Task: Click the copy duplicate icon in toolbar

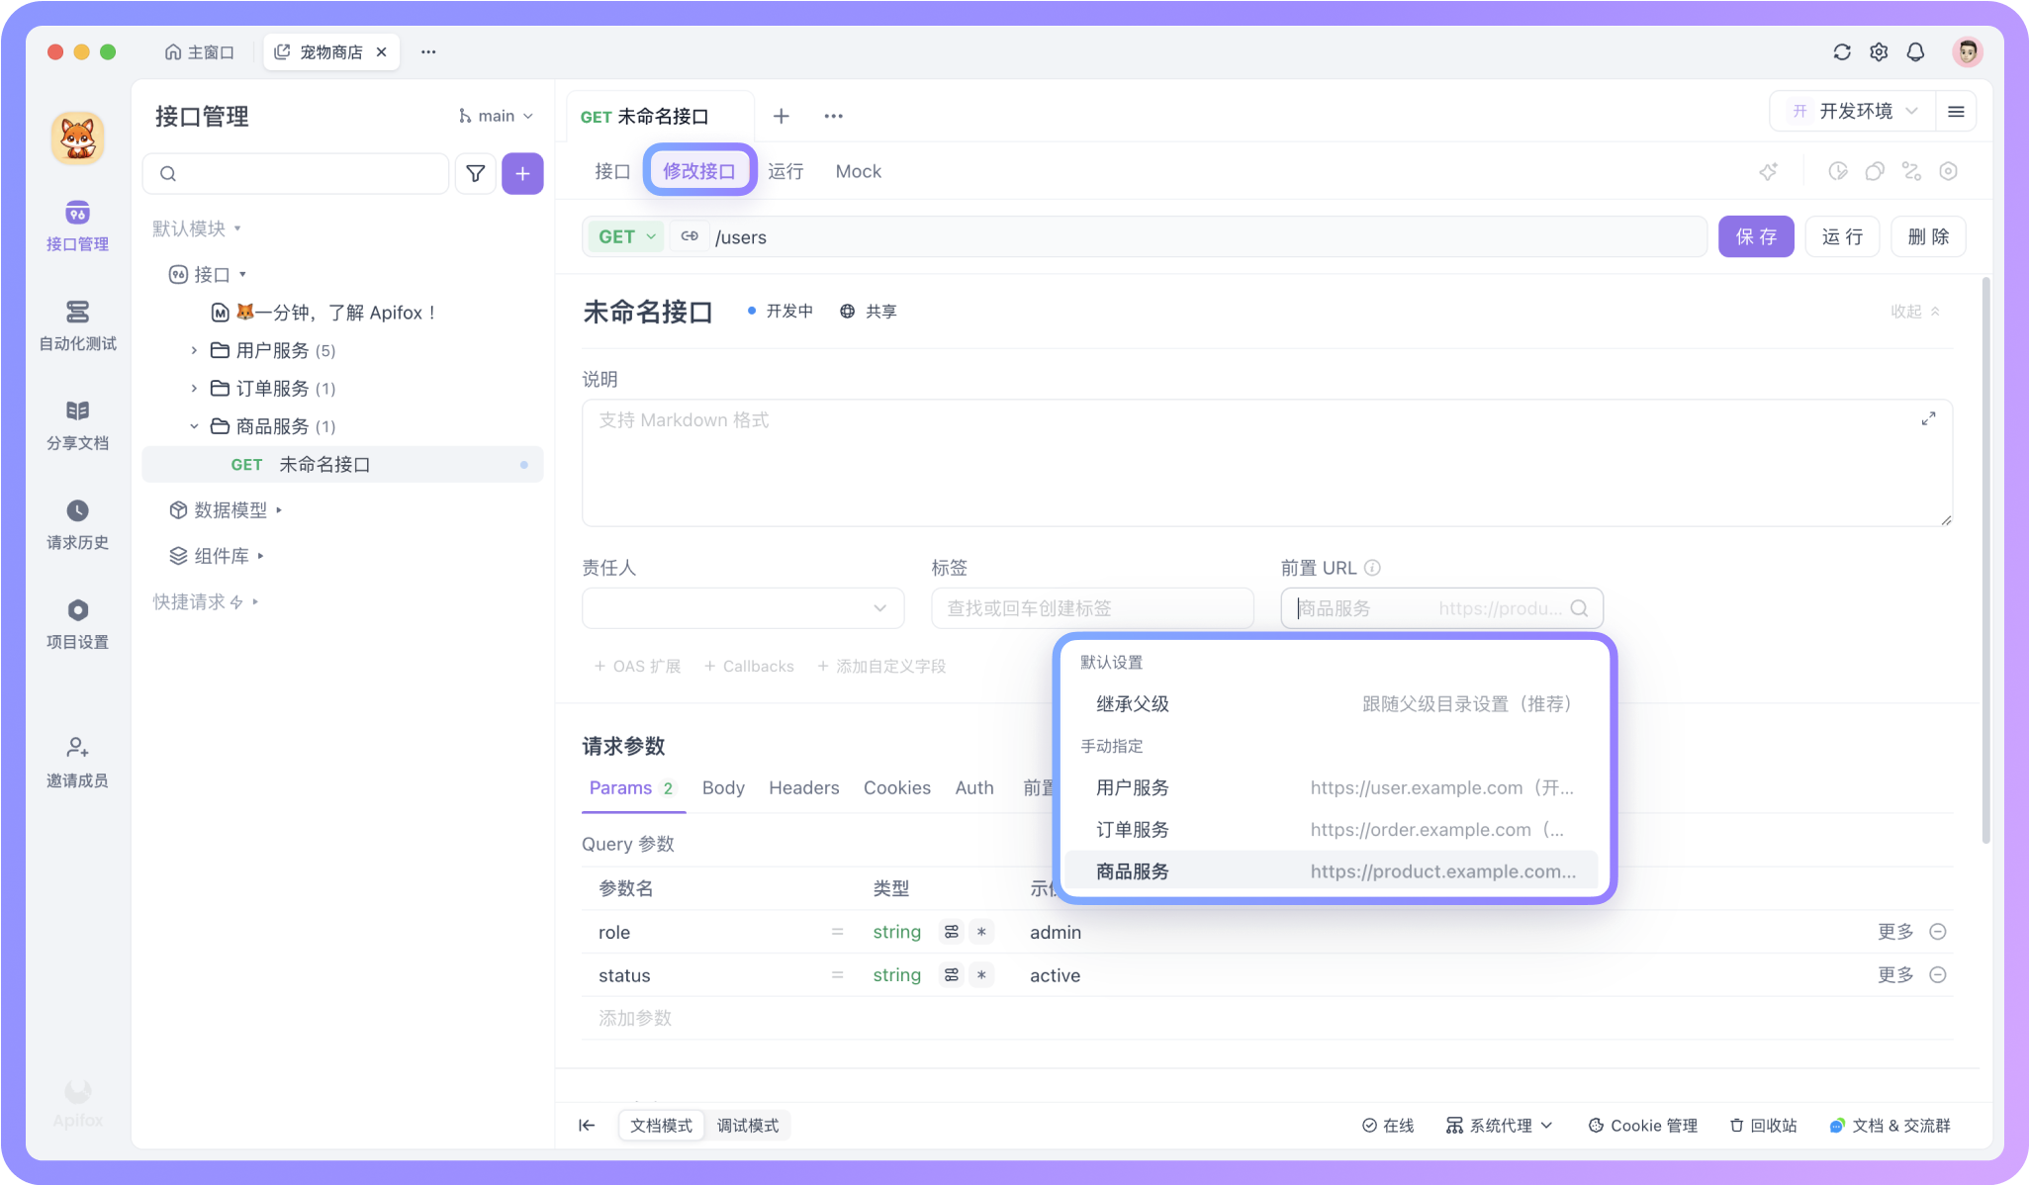Action: pos(1875,172)
